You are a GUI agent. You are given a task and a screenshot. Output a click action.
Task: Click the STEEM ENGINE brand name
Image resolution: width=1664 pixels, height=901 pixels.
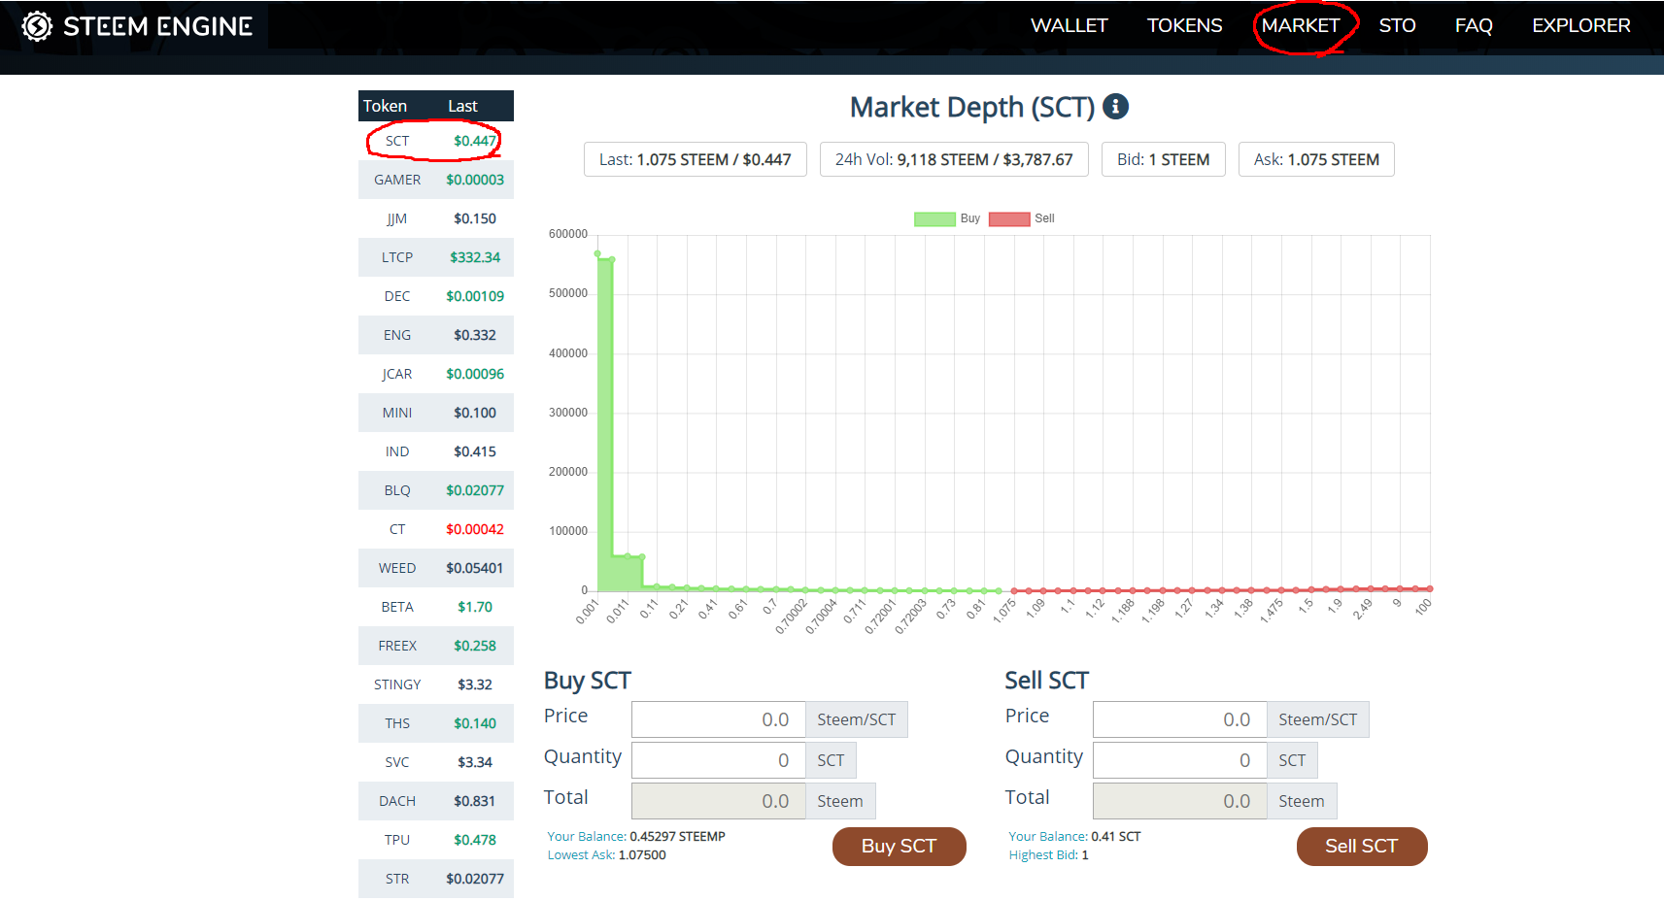coord(158,26)
